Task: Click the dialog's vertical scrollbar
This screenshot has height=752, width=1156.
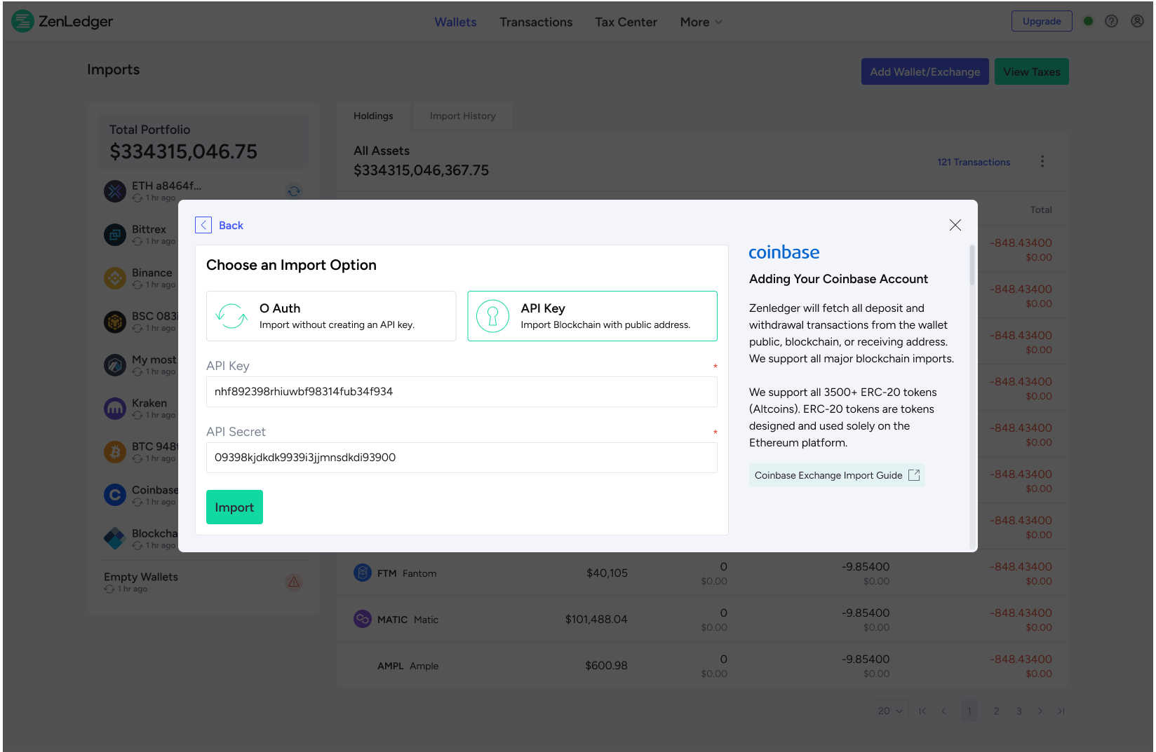Action: [972, 266]
